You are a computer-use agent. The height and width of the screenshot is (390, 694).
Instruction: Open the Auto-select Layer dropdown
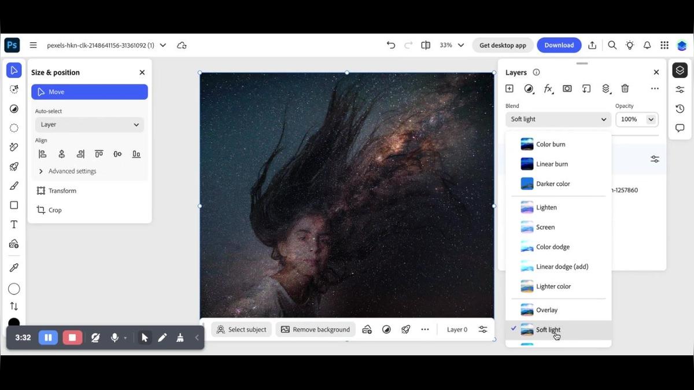click(90, 124)
